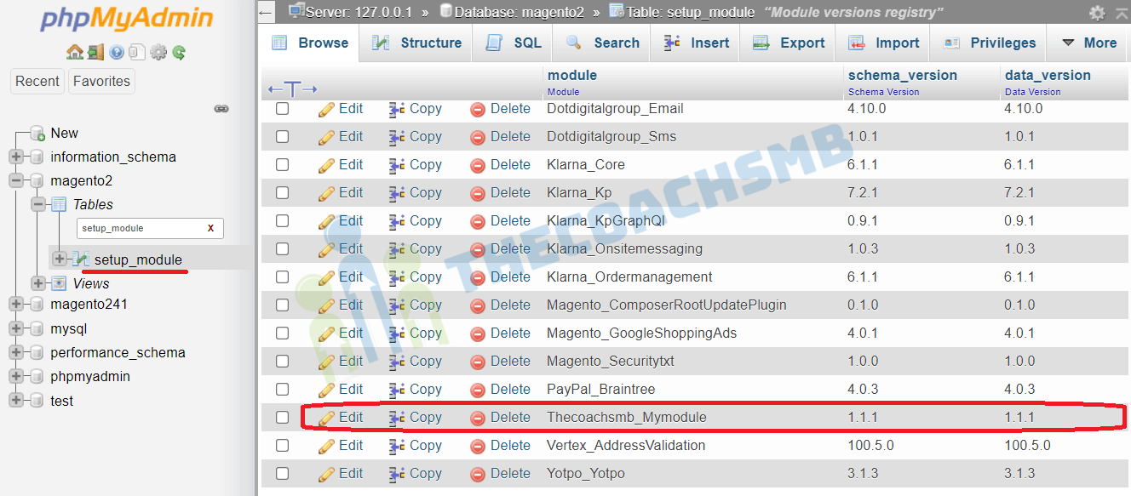1131x496 pixels.
Task: Open the SQL tab
Action: point(513,43)
